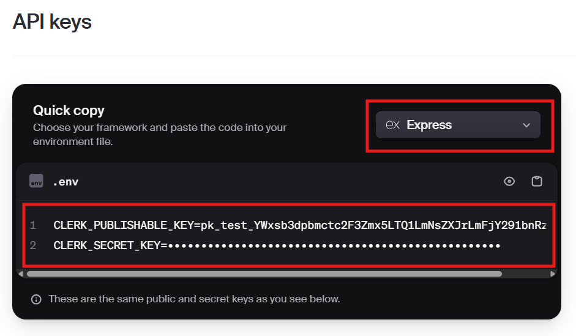
Task: Click the info icon below the code
Action: click(36, 299)
